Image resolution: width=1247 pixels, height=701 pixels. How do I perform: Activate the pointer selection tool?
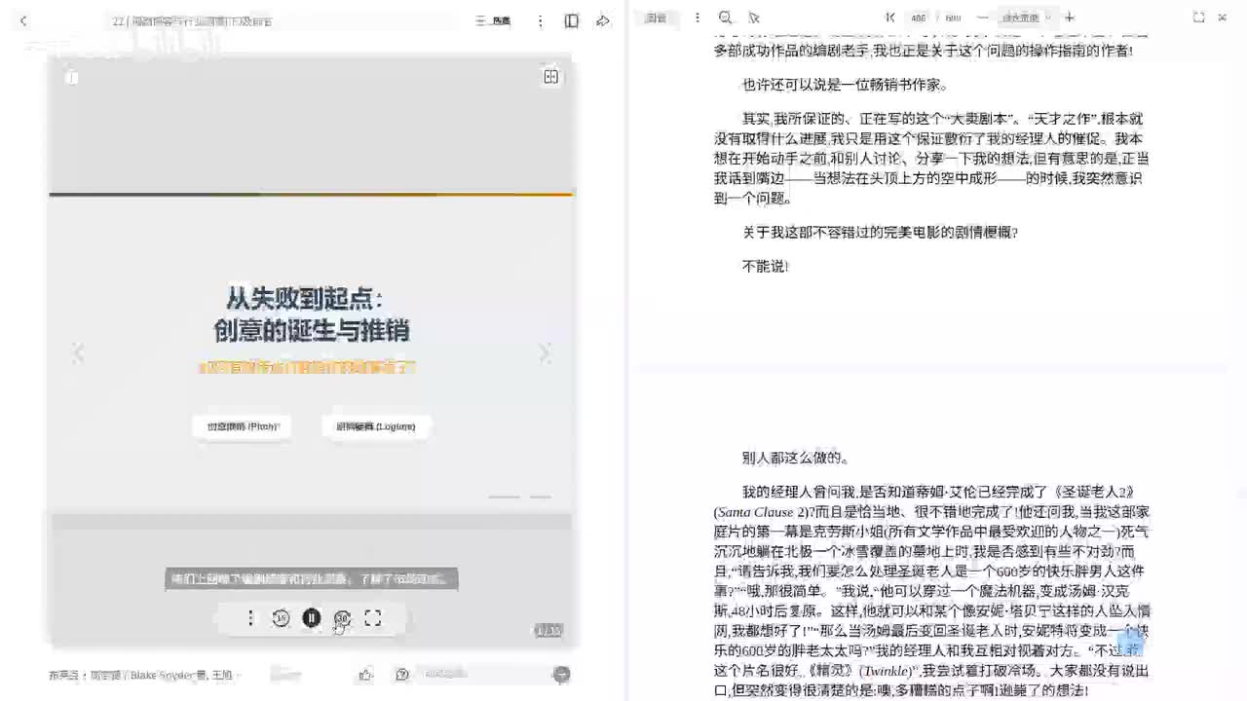(x=754, y=18)
